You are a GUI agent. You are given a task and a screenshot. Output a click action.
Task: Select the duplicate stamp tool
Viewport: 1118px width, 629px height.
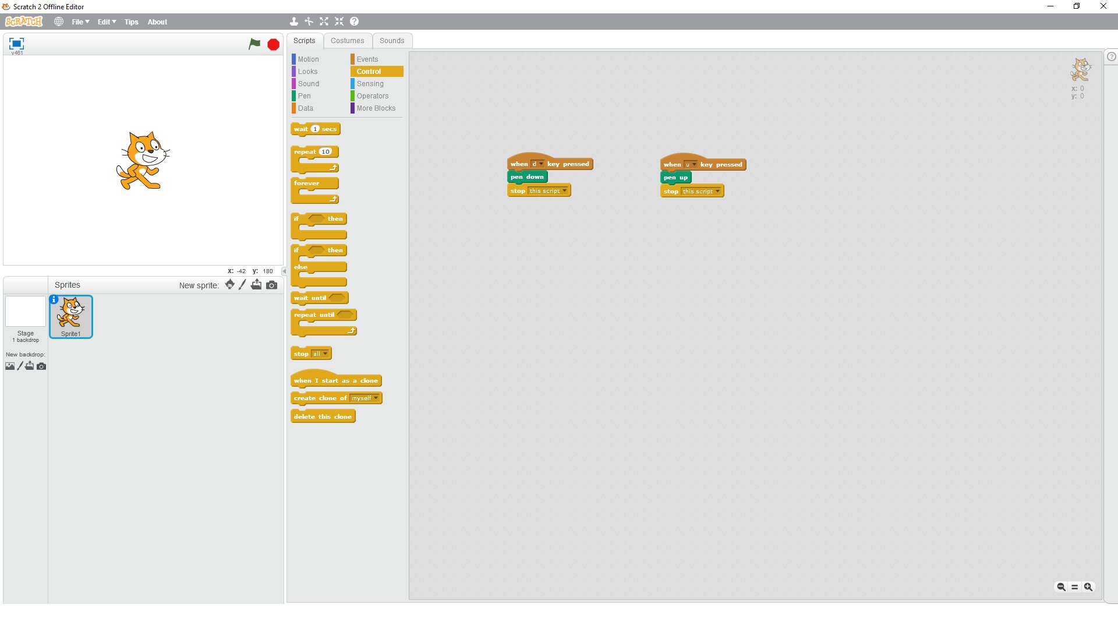pos(293,22)
